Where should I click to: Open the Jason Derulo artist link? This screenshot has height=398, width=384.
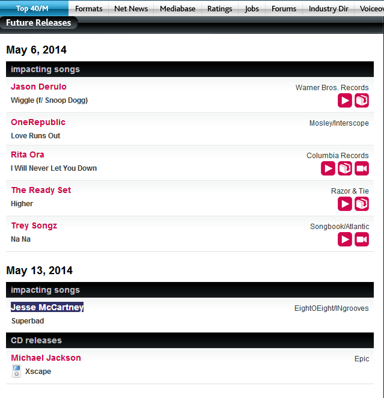(38, 87)
